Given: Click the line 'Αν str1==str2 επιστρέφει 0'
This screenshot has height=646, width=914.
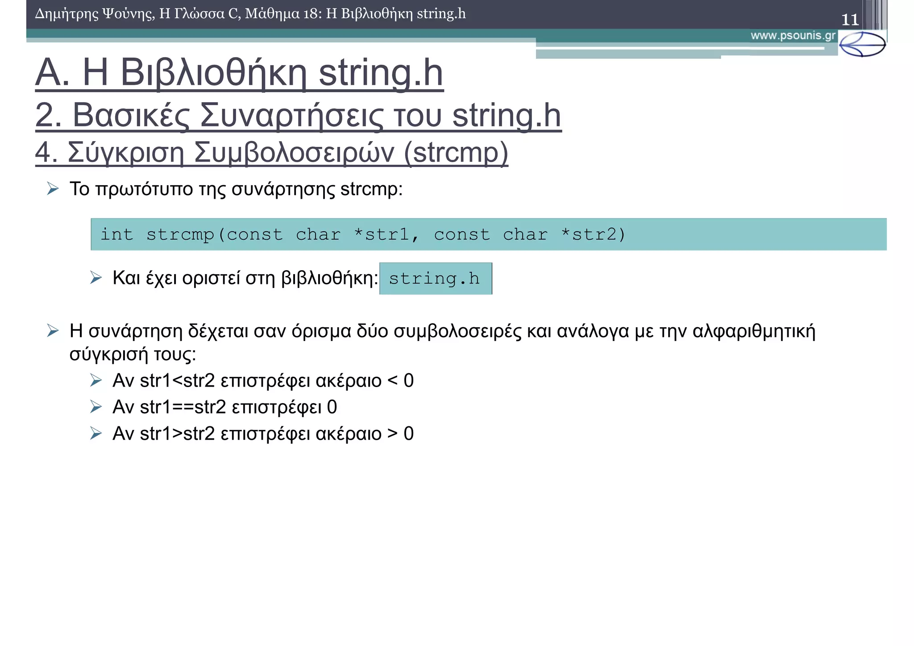Looking at the screenshot, I should [224, 407].
